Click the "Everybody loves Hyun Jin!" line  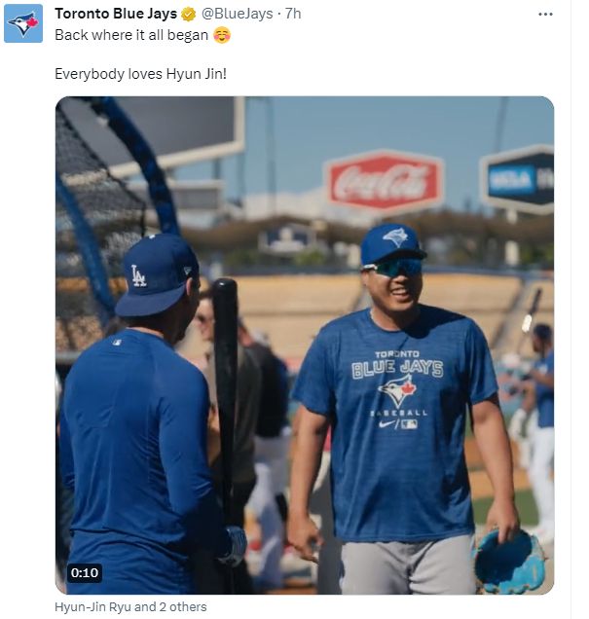point(140,73)
